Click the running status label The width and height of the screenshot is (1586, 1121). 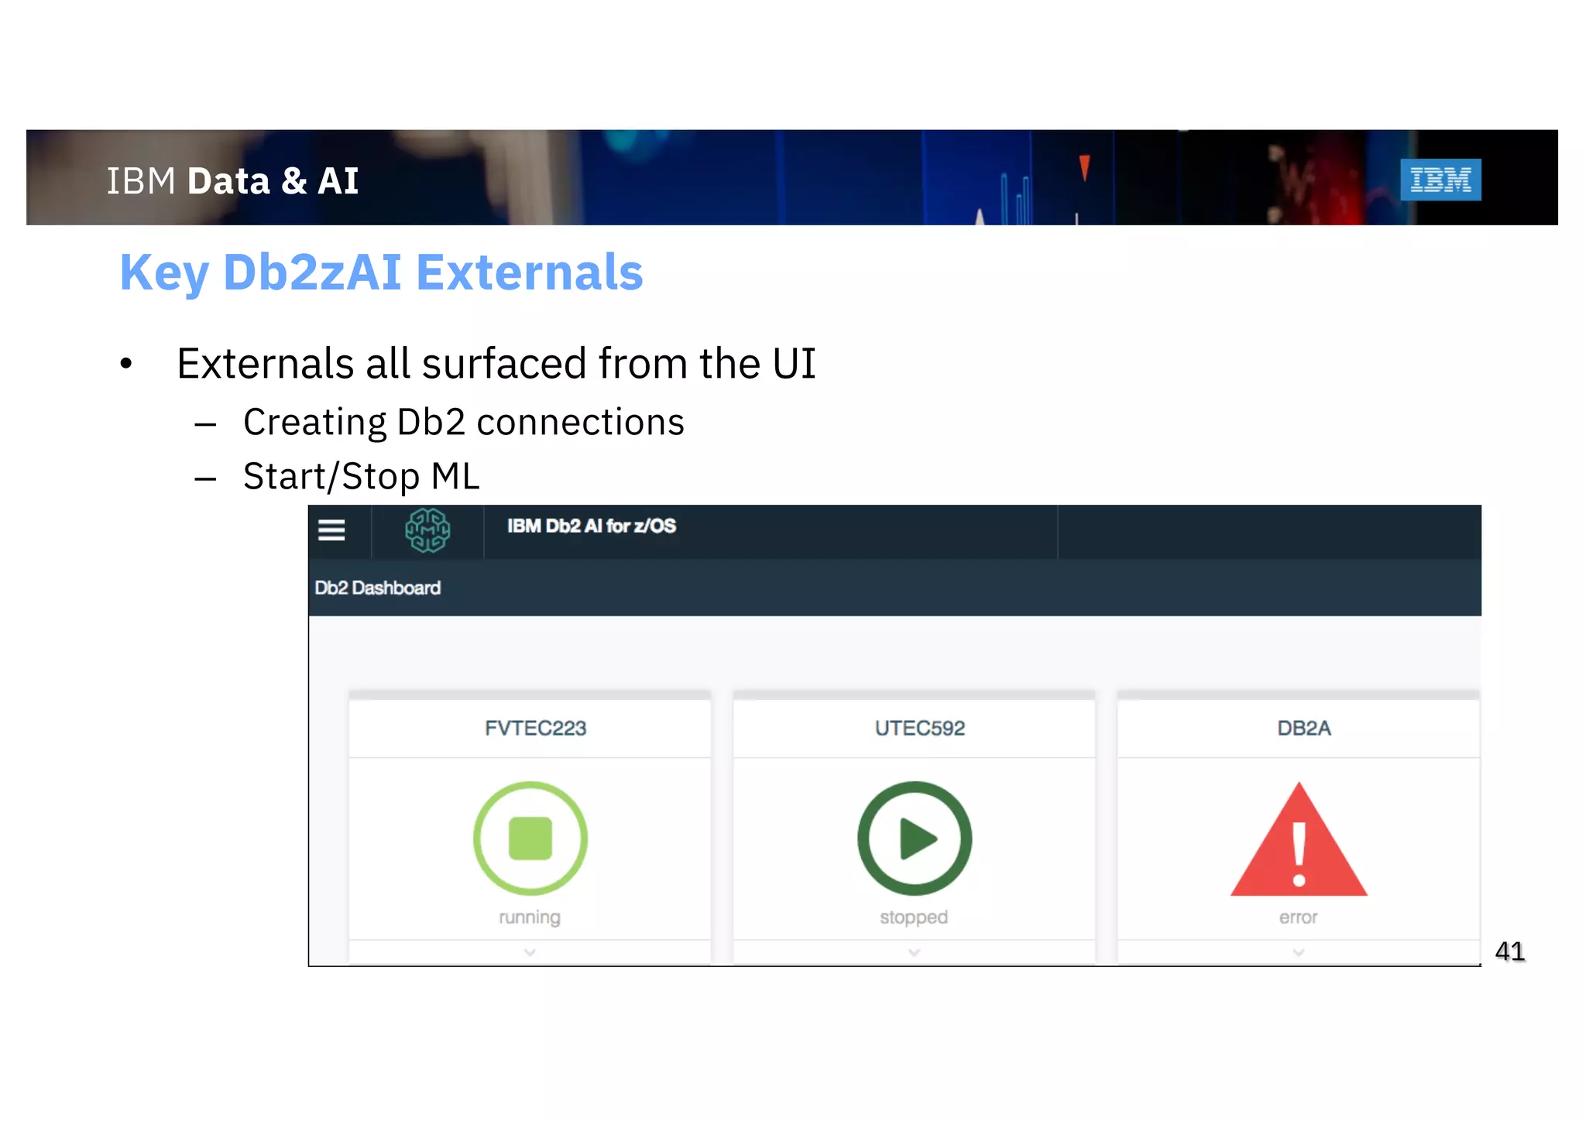pos(530,917)
